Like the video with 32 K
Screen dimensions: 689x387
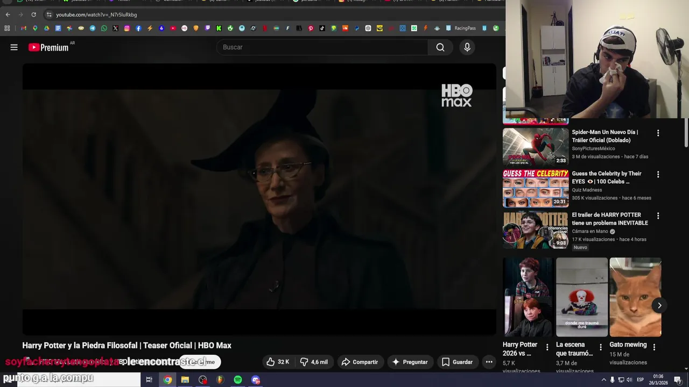pos(278,362)
